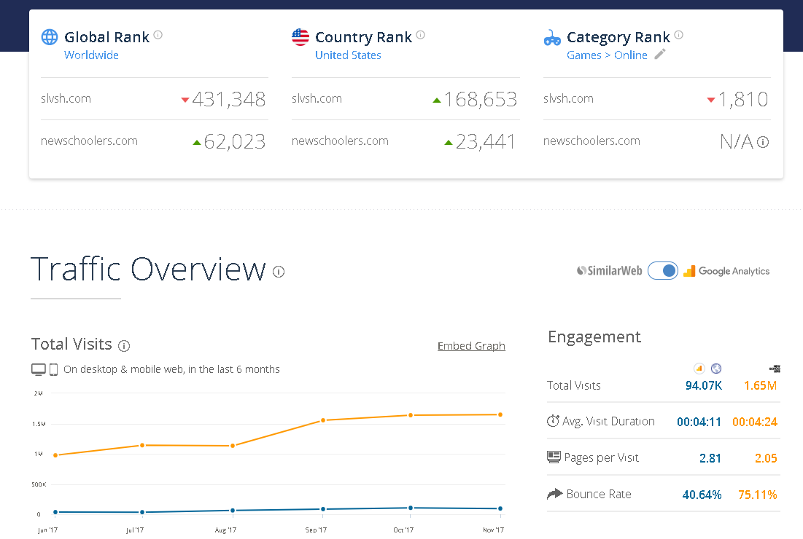Click slvsh.com in the Global Rank card
Image resolution: width=803 pixels, height=539 pixels.
click(x=66, y=99)
